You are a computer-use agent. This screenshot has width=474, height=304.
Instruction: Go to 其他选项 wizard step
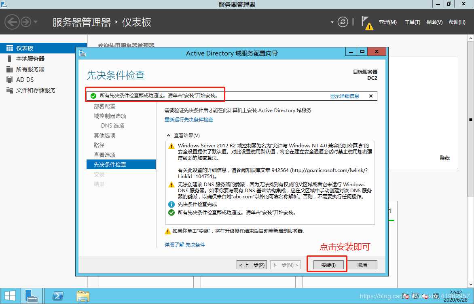pyautogui.click(x=104, y=135)
